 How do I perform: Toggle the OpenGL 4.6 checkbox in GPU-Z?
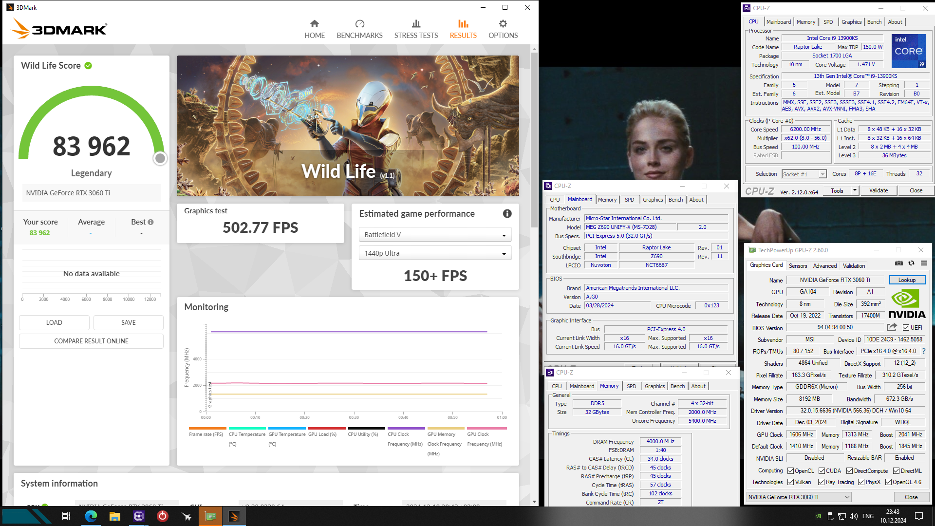pos(889,482)
